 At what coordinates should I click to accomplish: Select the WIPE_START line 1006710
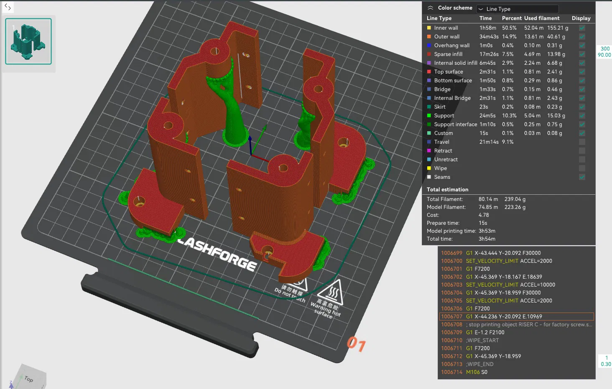[x=517, y=341]
